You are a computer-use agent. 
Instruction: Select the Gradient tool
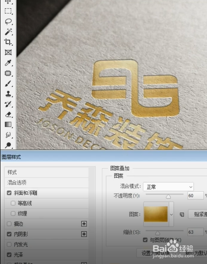[x=8, y=125]
